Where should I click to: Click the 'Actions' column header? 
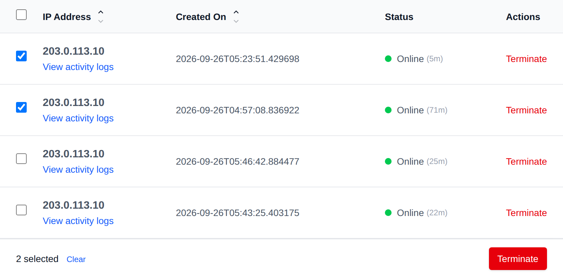523,17
